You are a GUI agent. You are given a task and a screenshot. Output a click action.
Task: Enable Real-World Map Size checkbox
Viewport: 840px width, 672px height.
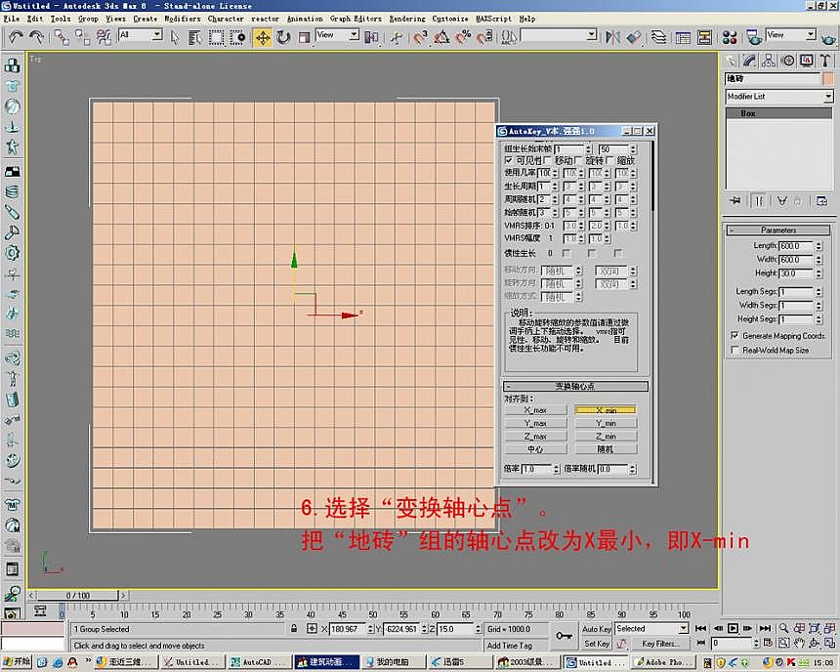coord(735,350)
